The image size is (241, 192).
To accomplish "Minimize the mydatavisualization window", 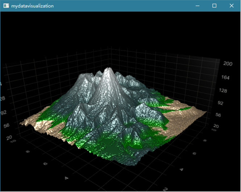I will [198, 6].
